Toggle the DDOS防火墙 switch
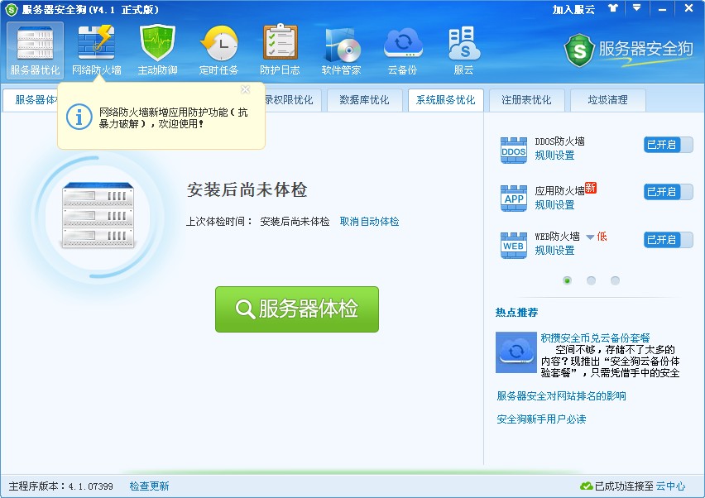The image size is (705, 498). point(668,145)
